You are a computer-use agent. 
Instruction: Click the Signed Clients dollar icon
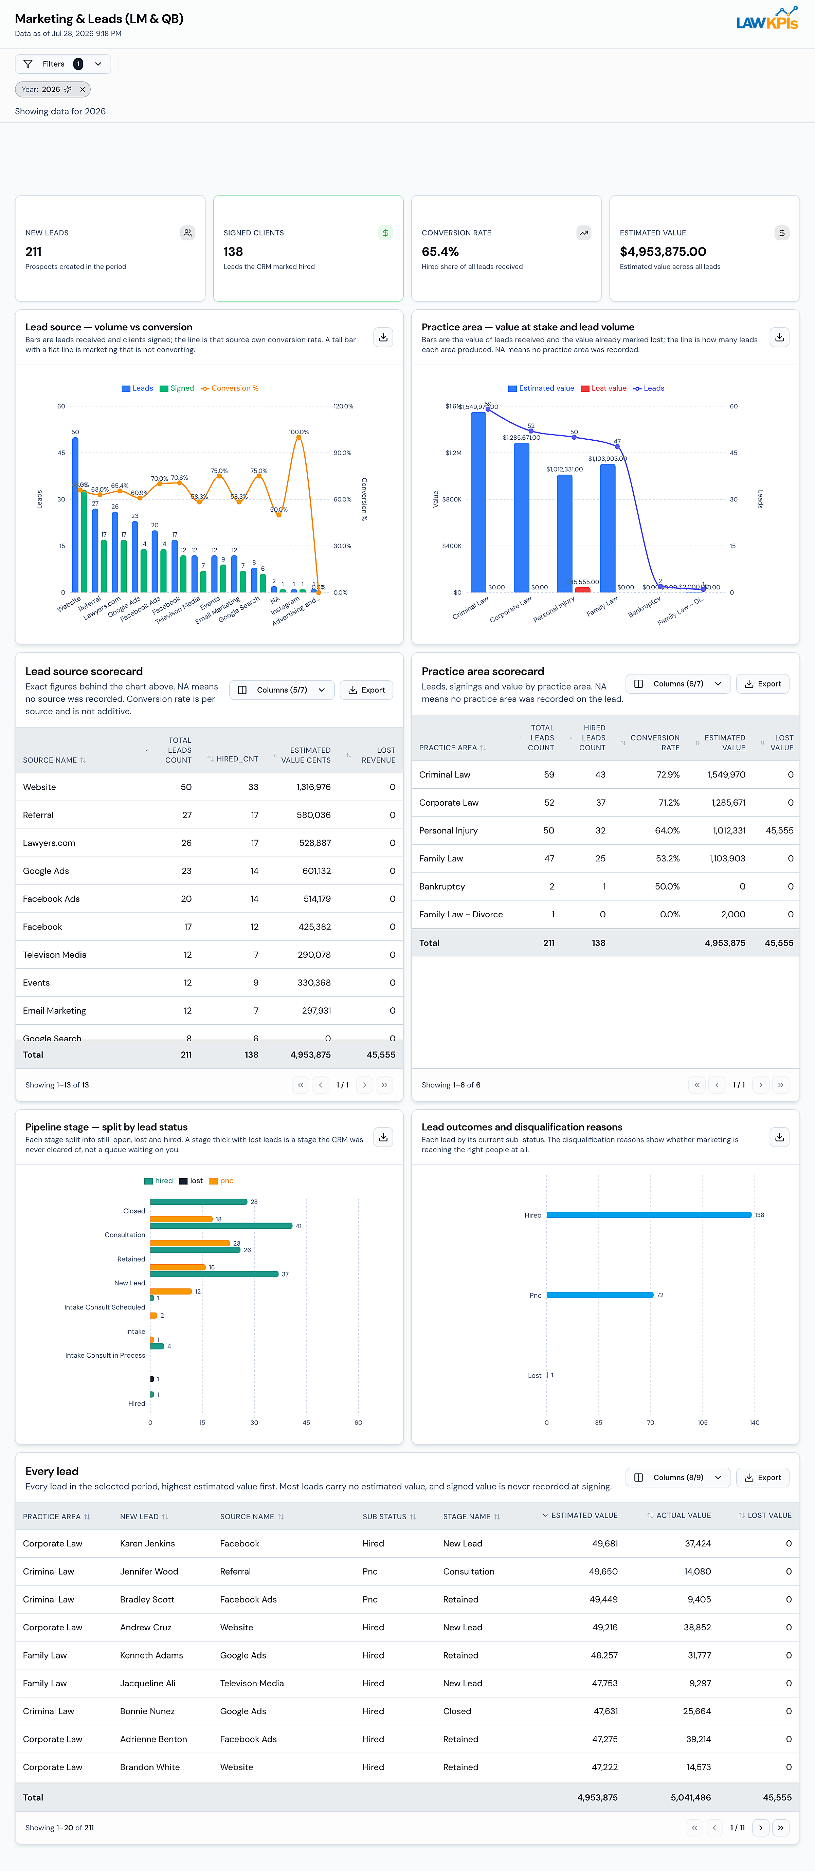[x=386, y=233]
